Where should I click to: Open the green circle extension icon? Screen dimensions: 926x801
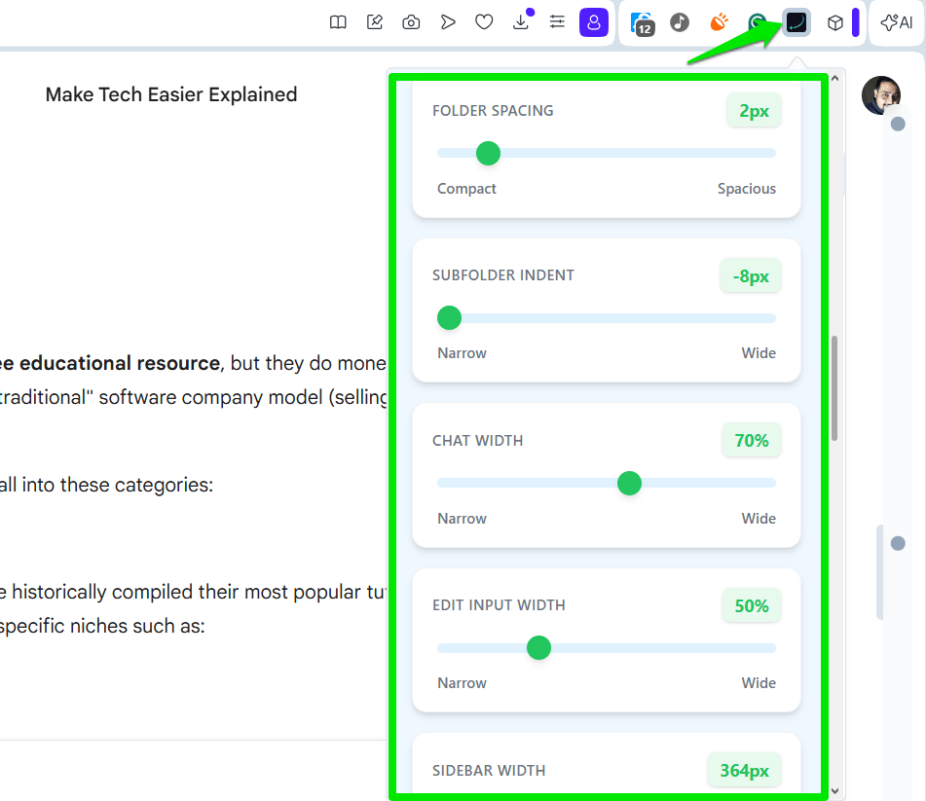pos(757,22)
